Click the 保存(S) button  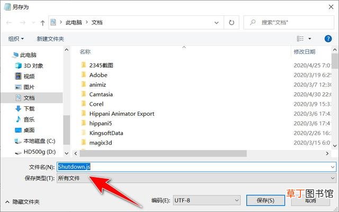point(265,200)
